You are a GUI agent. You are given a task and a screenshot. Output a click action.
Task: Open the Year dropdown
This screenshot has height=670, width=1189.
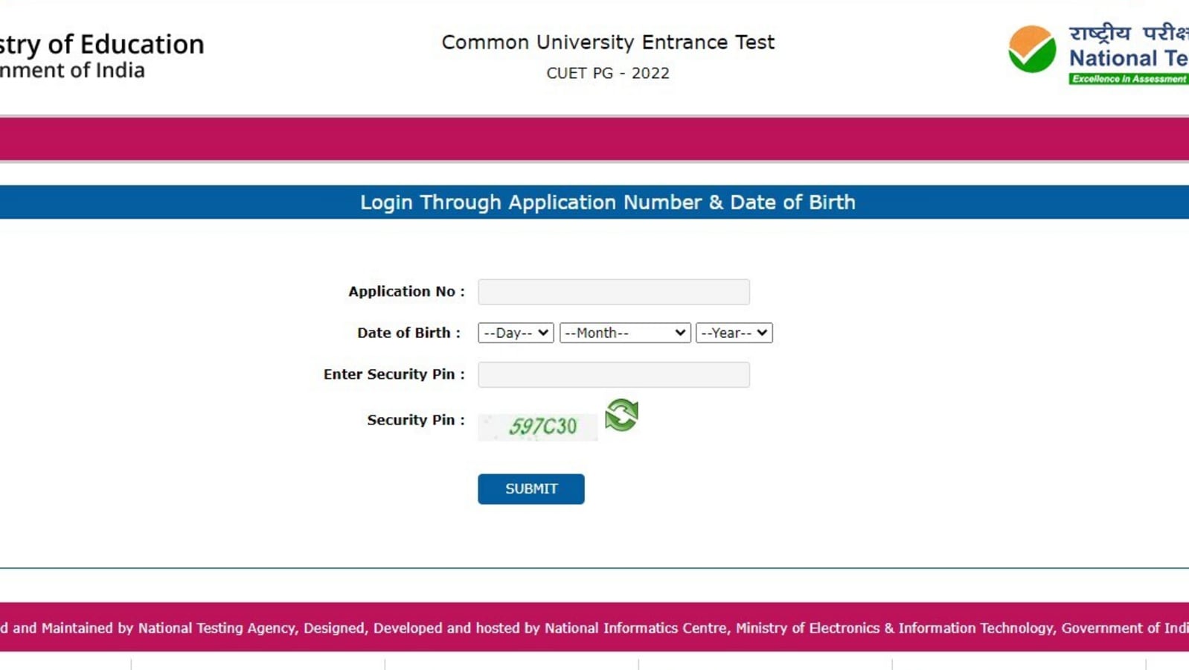pos(734,333)
